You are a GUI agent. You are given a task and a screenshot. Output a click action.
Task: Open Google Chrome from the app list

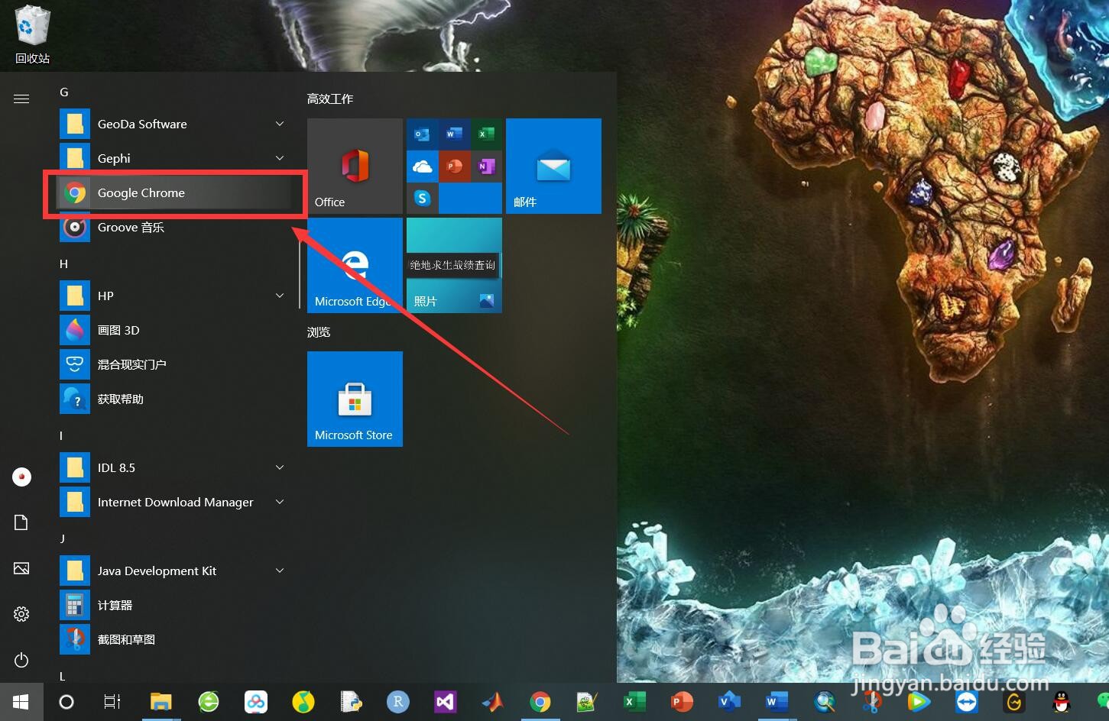(174, 192)
